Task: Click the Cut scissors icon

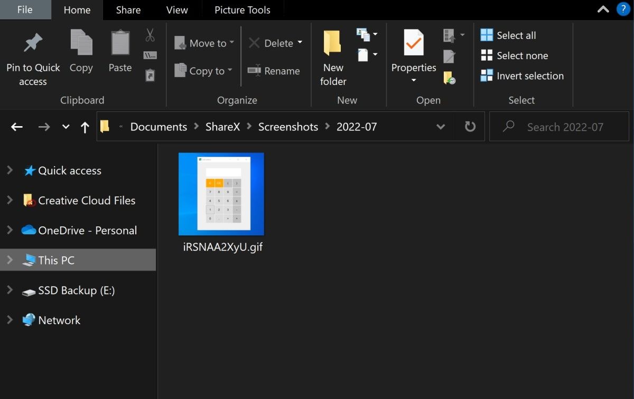Action: click(150, 35)
